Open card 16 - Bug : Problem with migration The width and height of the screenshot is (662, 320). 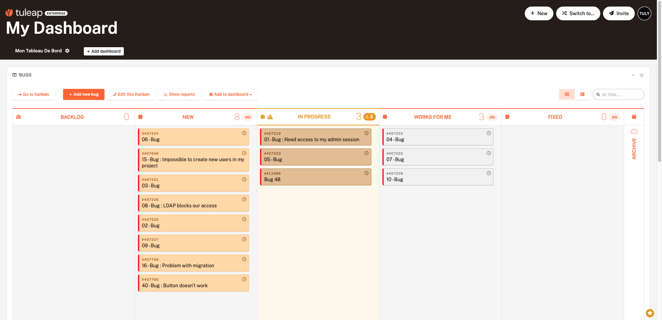click(x=193, y=263)
